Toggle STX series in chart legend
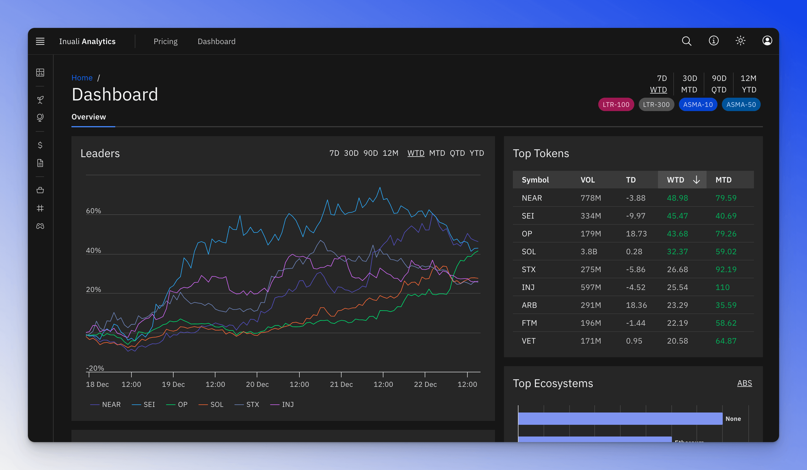The height and width of the screenshot is (470, 807). coord(247,405)
